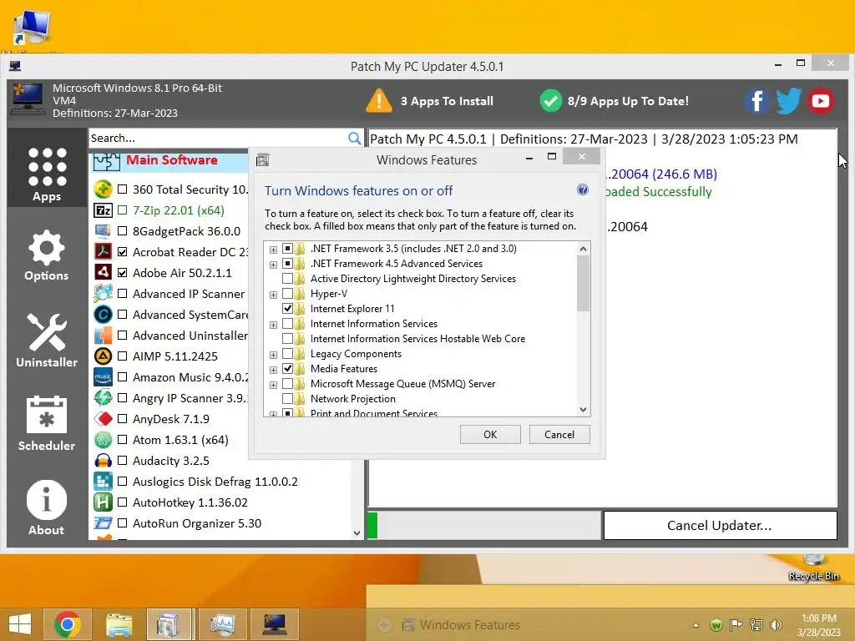Click the AIMP app icon
The image size is (855, 641).
[x=103, y=356]
